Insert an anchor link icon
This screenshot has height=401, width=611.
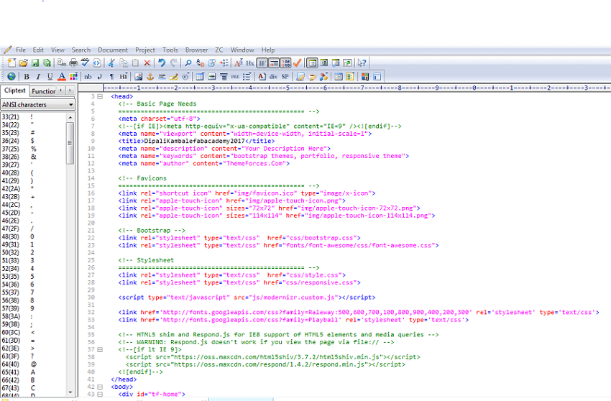150,76
